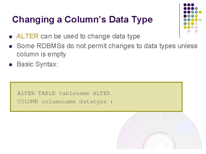Click the semicolon ending the syntax statement
Screen dimensions: 206x154
(112, 102)
